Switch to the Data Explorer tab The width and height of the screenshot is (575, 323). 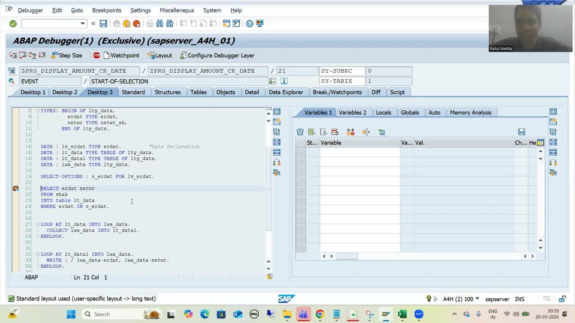(x=286, y=92)
